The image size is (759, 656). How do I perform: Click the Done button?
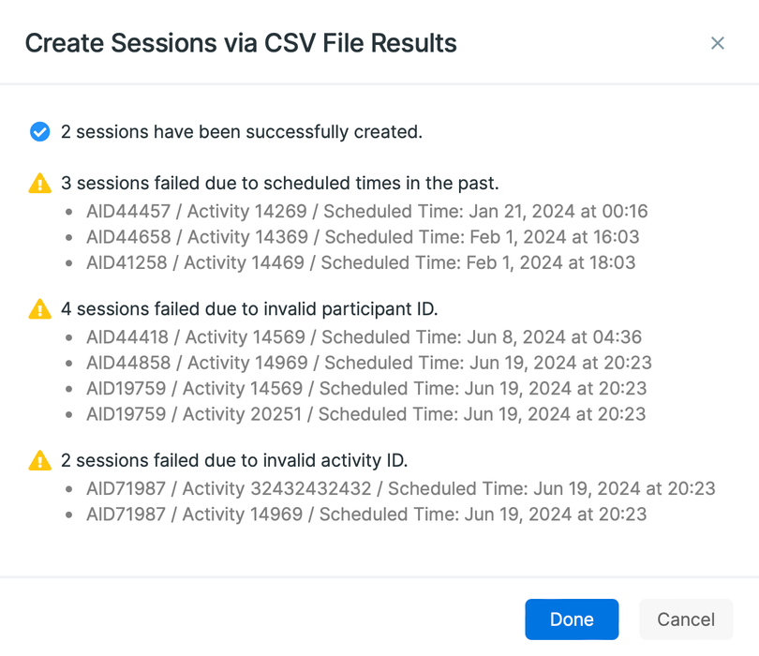tap(572, 619)
